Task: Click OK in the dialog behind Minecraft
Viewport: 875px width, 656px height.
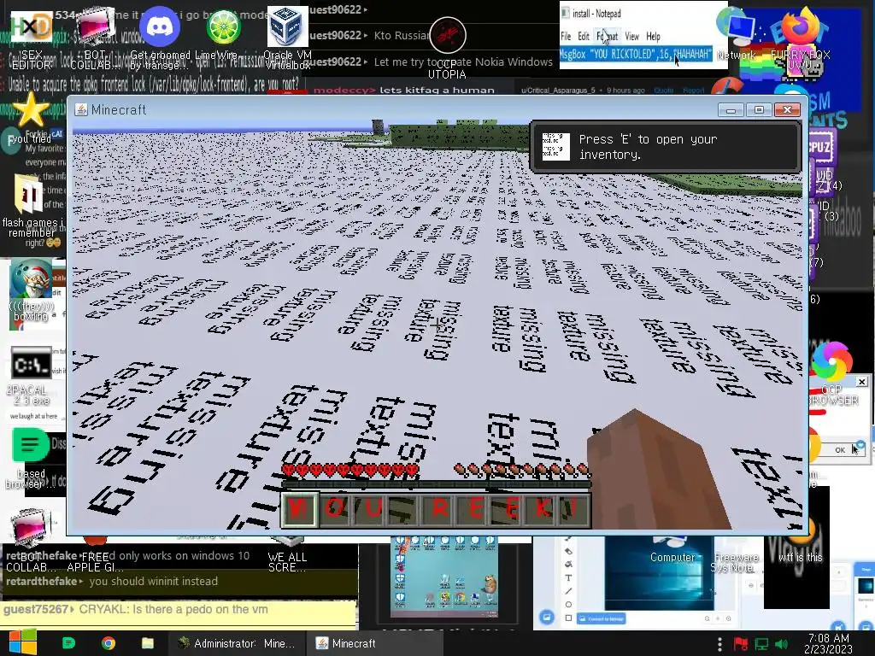Action: 840,449
